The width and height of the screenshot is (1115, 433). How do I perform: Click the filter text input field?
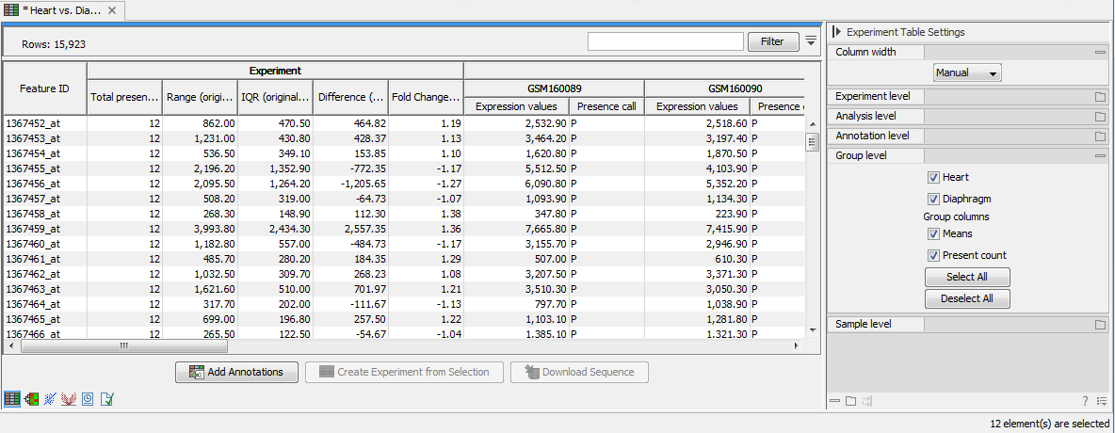(665, 41)
